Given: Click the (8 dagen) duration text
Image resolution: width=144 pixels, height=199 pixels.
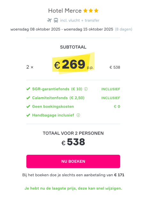Looking at the screenshot, I should coord(124,29).
